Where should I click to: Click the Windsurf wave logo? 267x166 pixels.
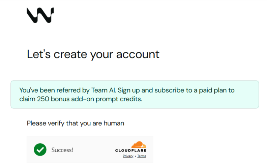[x=40, y=15]
